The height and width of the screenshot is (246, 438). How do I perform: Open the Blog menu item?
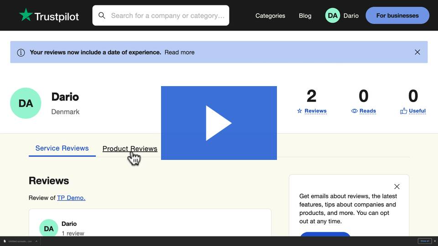point(305,15)
